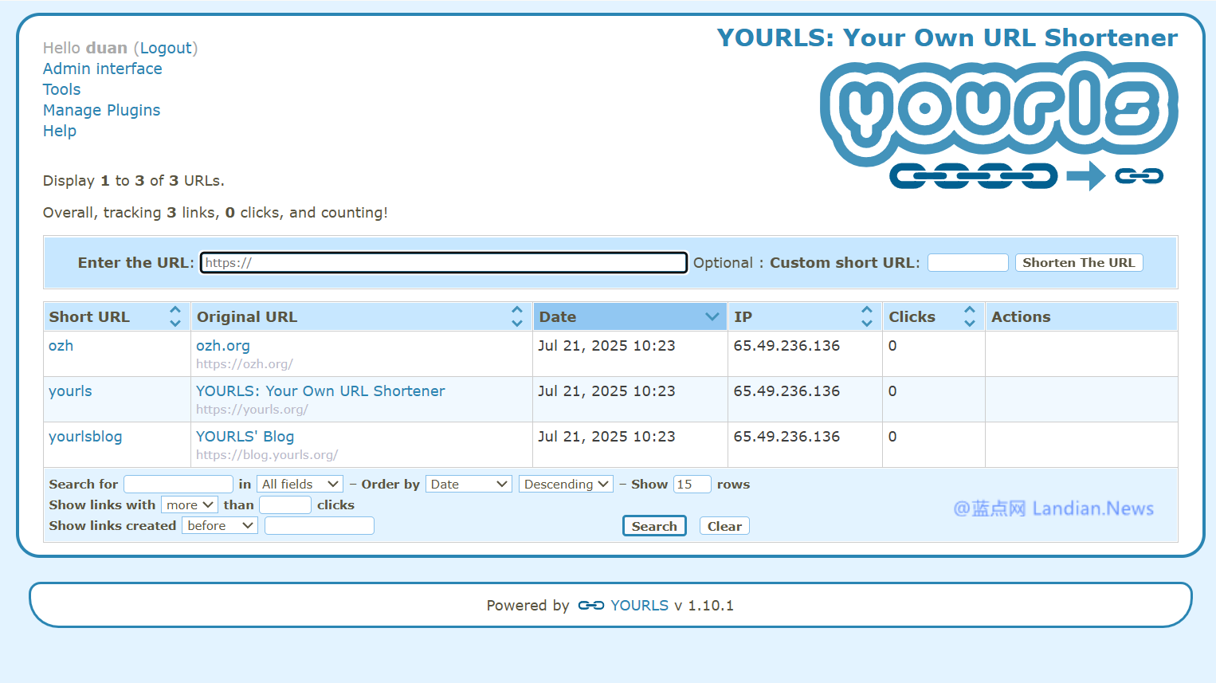
Task: Open the Descending sort order dropdown
Action: [x=566, y=485]
